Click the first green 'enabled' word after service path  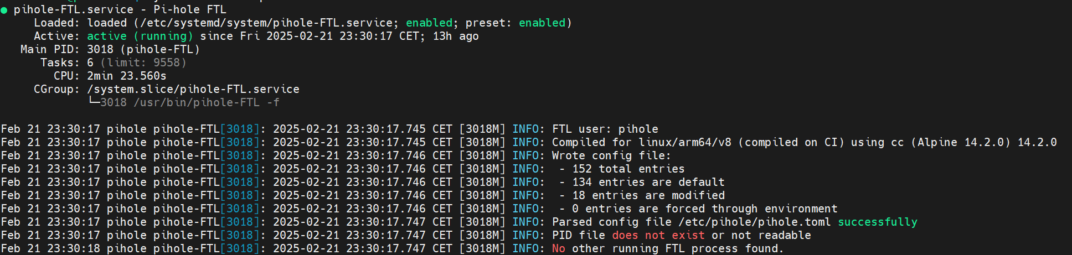[429, 23]
